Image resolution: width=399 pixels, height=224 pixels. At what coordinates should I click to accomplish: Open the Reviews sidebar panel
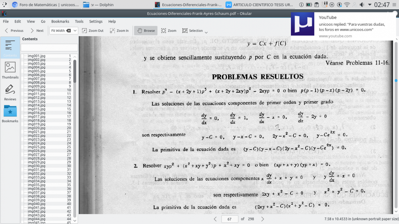tap(10, 92)
